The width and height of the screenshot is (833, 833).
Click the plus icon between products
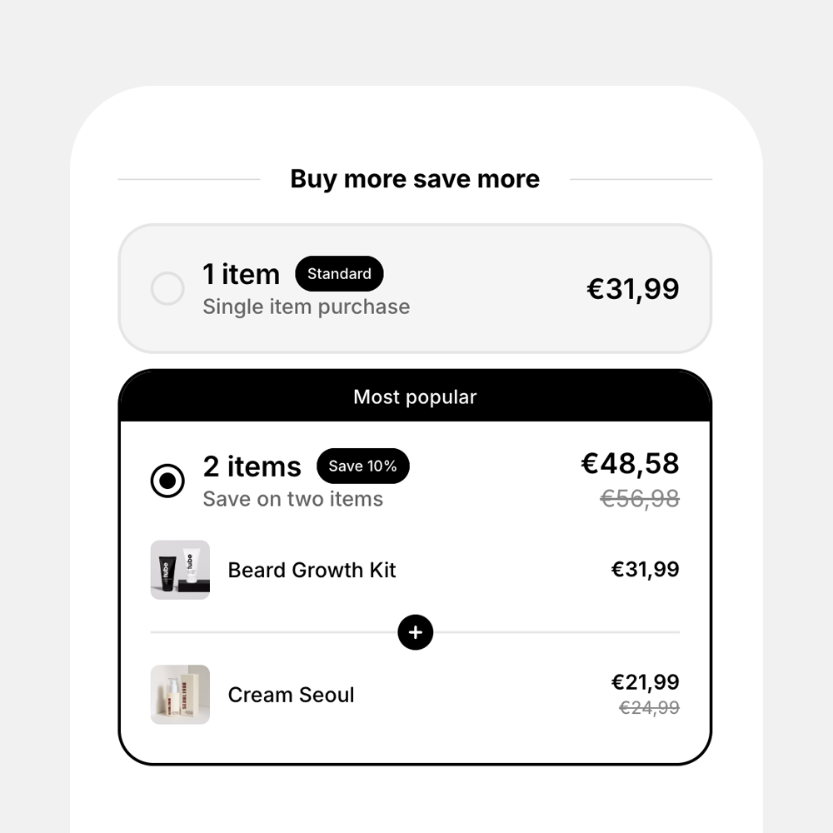click(416, 632)
